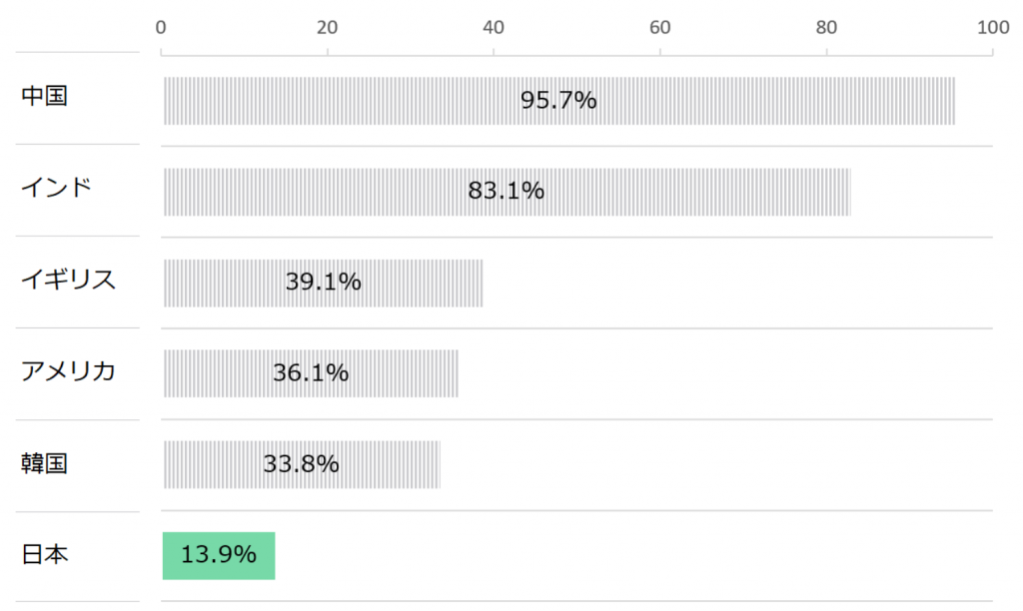1023x611 pixels.
Task: Select the 韓国 row label
Action: (x=45, y=463)
